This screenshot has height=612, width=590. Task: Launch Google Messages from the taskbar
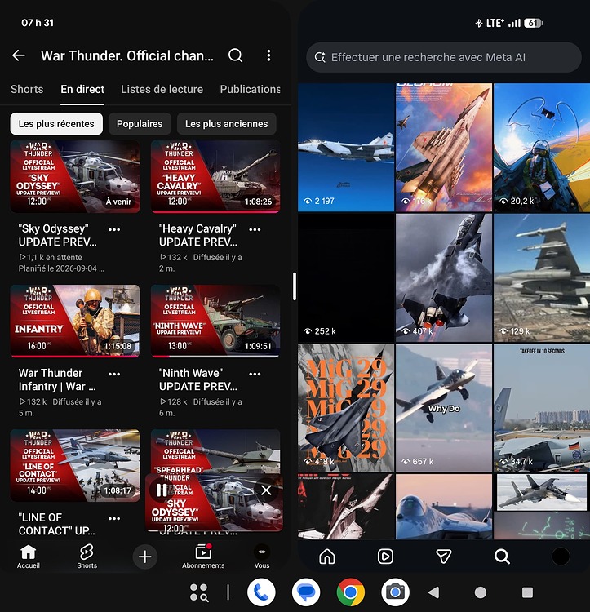pyautogui.click(x=306, y=592)
